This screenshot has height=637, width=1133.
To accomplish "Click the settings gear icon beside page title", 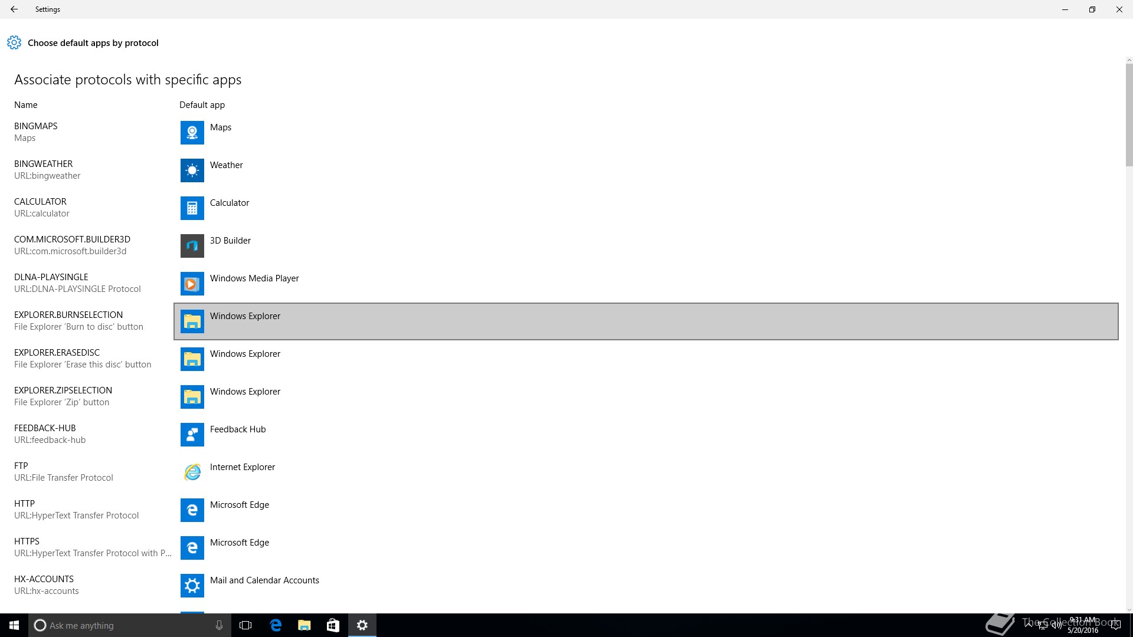I will pos(14,42).
